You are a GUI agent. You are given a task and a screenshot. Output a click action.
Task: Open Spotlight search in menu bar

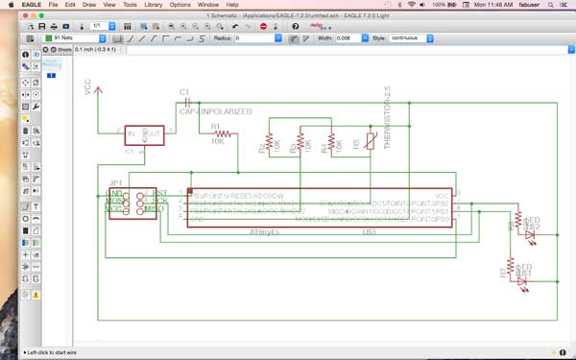click(x=551, y=5)
